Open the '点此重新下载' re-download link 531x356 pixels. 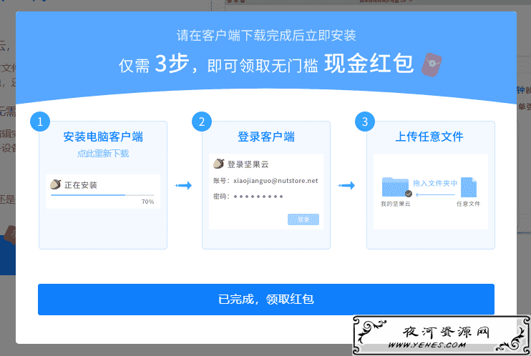pyautogui.click(x=103, y=153)
